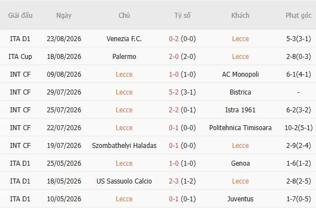
Task: Click the 5-2 (3-1) score against Bistrica
Action: pos(182,92)
